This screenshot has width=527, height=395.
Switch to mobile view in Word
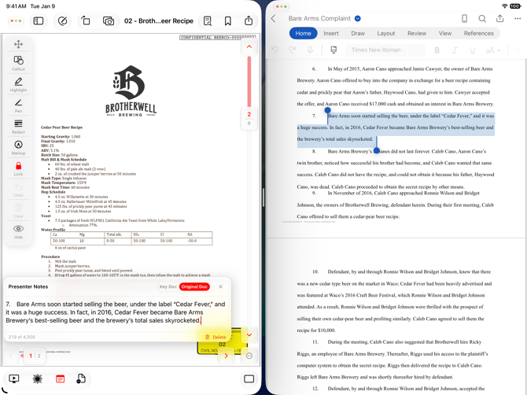tap(465, 18)
